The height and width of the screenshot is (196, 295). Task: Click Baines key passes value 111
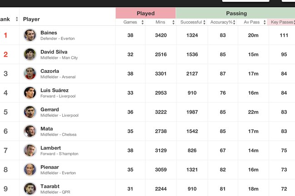[x=284, y=35]
